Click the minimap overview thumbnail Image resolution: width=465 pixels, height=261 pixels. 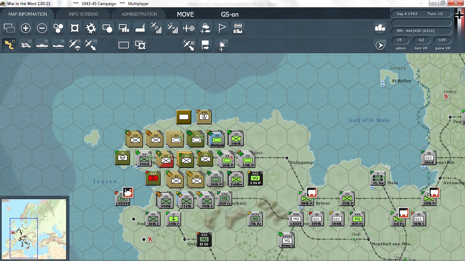pyautogui.click(x=34, y=229)
